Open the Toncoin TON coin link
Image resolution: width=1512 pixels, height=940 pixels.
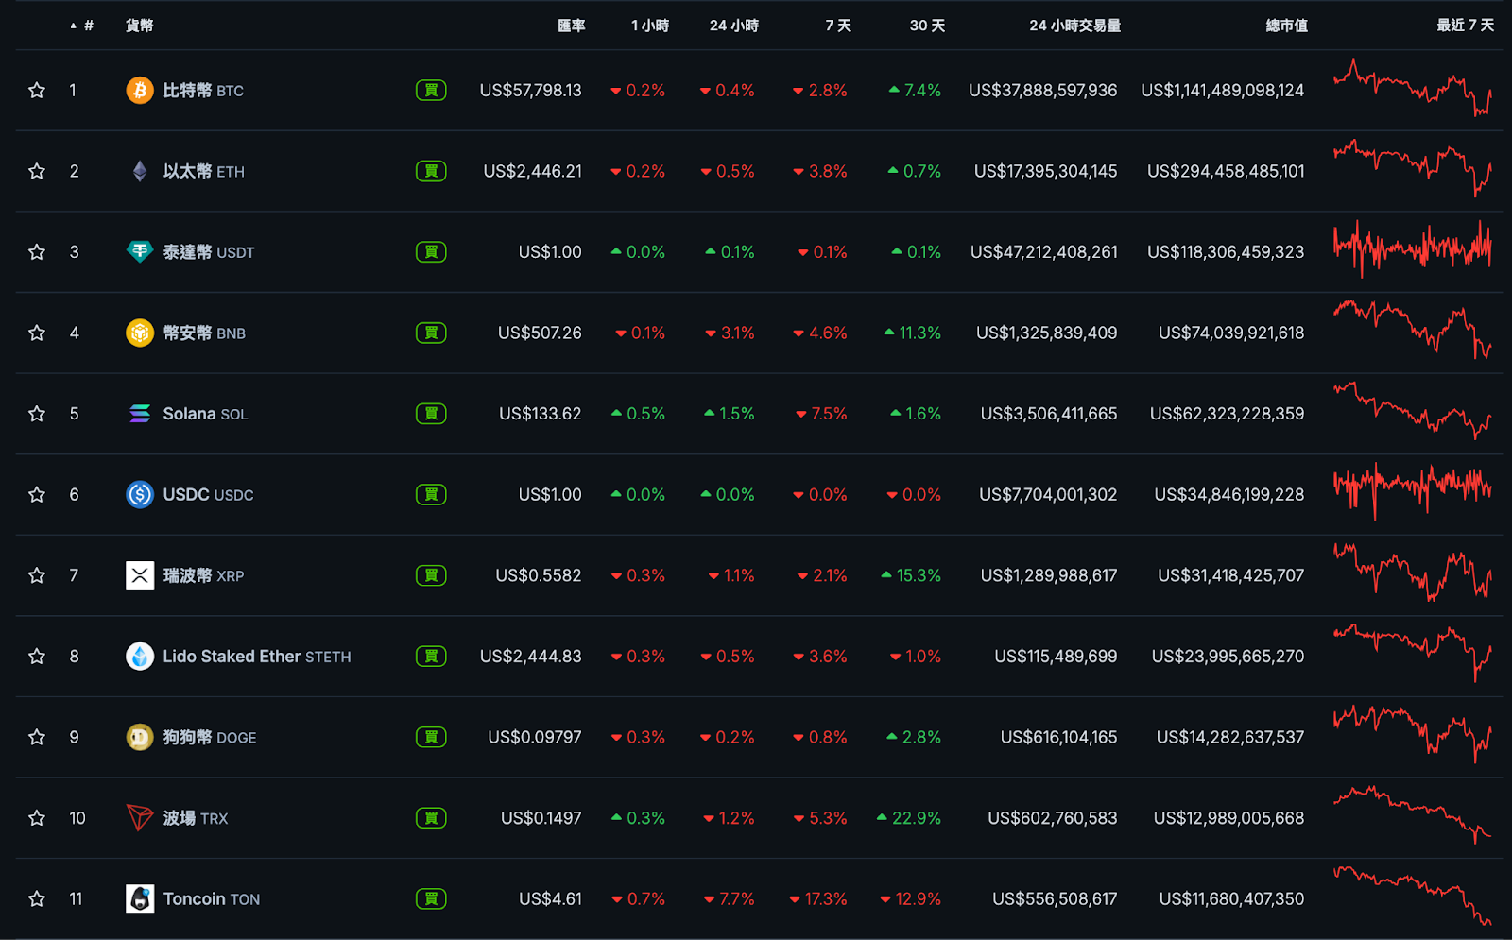[212, 898]
